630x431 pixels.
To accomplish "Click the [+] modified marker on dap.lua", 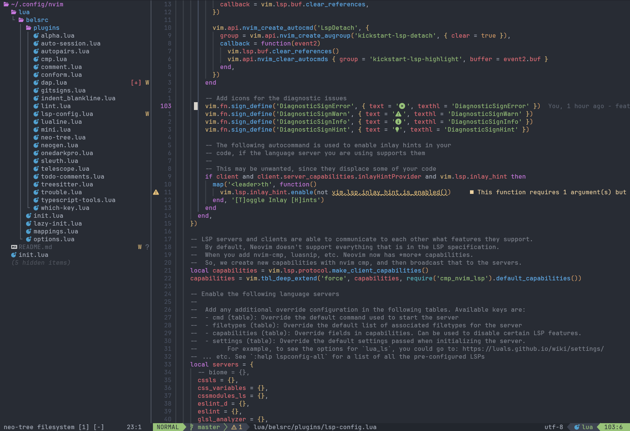I will point(136,83).
